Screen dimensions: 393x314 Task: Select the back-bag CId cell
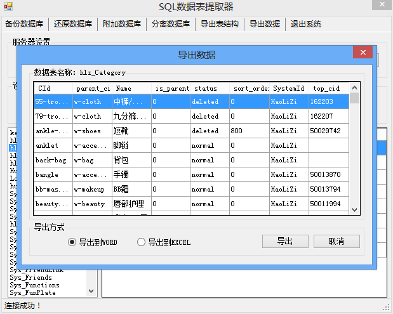[x=53, y=160]
